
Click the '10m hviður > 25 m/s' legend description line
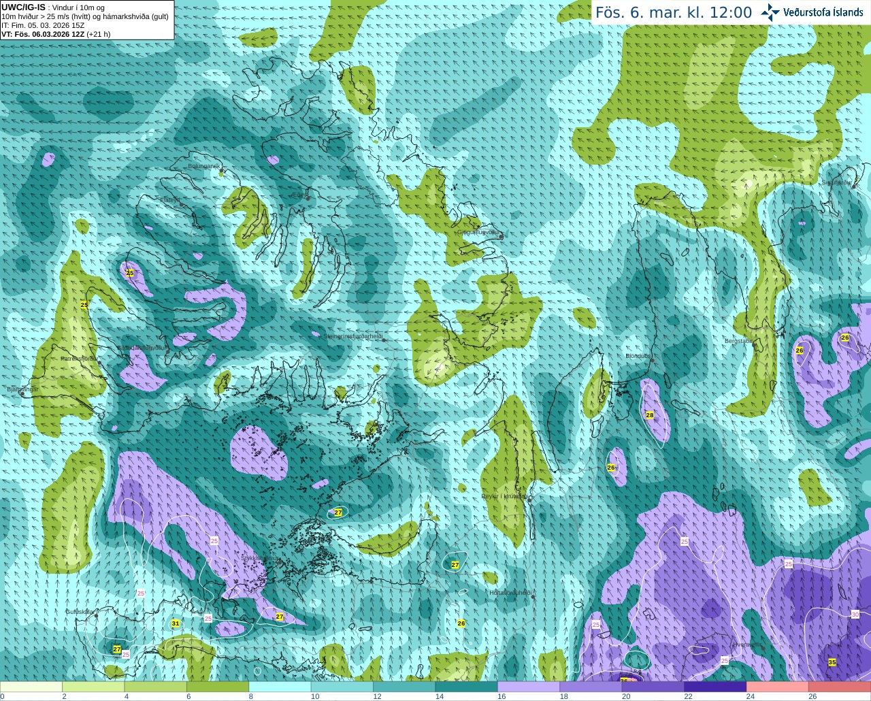click(85, 16)
